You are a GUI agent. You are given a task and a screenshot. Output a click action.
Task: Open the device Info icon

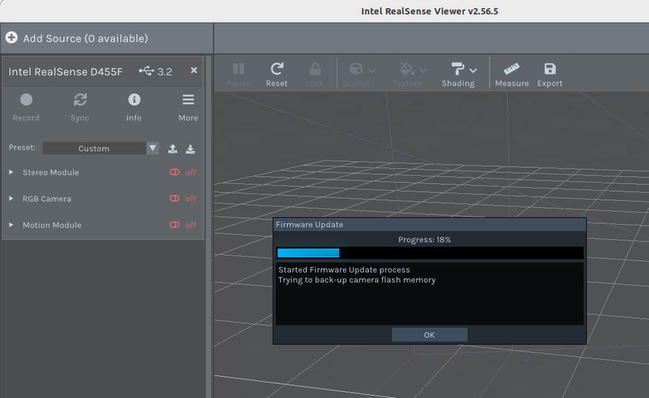click(134, 100)
